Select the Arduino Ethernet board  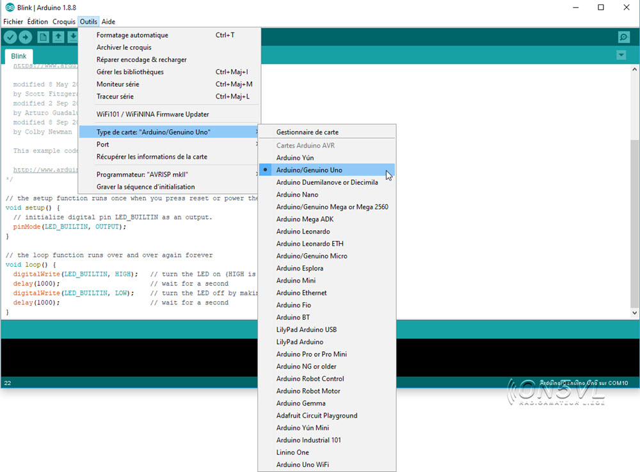(x=327, y=292)
